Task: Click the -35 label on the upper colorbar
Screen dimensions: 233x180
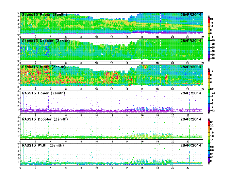Action: pyautogui.click(x=212, y=55)
